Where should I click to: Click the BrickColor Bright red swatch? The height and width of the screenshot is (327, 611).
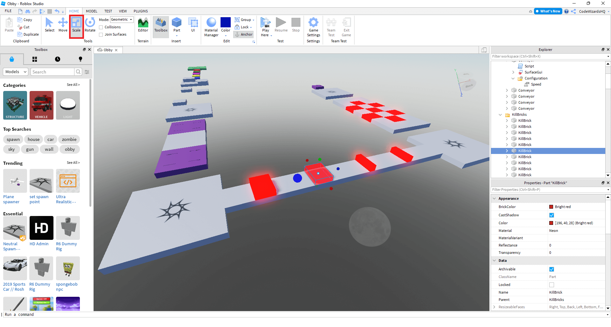(551, 207)
